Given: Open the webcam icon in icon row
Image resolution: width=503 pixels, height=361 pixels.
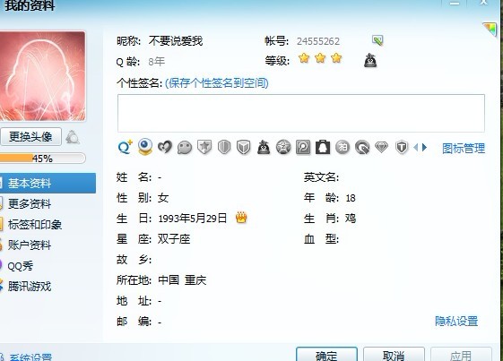Looking at the screenshot, I should click(x=145, y=147).
